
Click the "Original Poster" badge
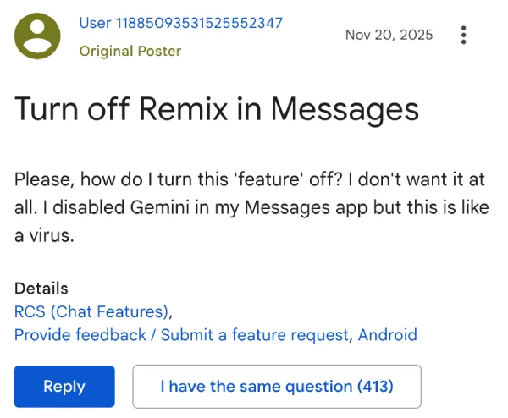pyautogui.click(x=130, y=51)
